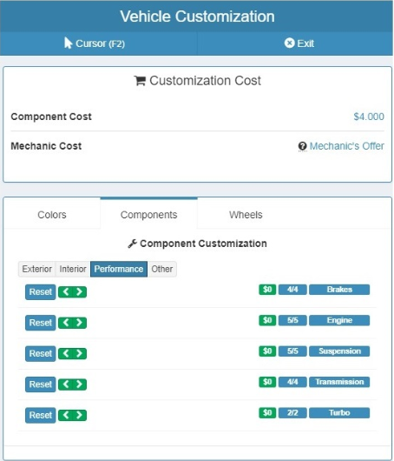Select the Components tab
This screenshot has width=394, height=461.
(x=148, y=215)
